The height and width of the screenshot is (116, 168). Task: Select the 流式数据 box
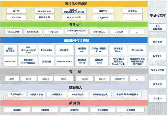pos(74,110)
